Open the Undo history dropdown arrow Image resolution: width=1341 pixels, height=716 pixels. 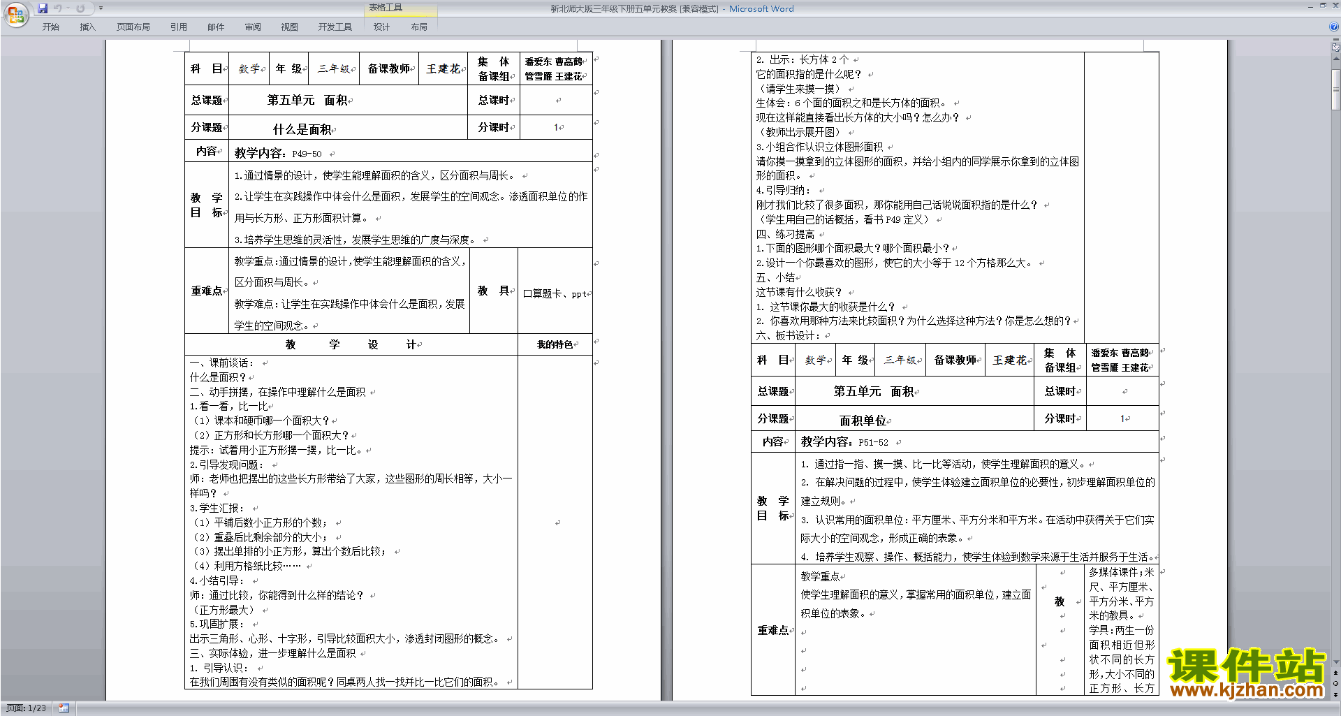pyautogui.click(x=68, y=8)
